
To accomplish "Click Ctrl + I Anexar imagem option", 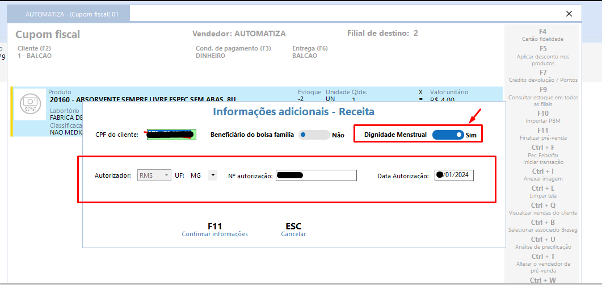I will (543, 175).
